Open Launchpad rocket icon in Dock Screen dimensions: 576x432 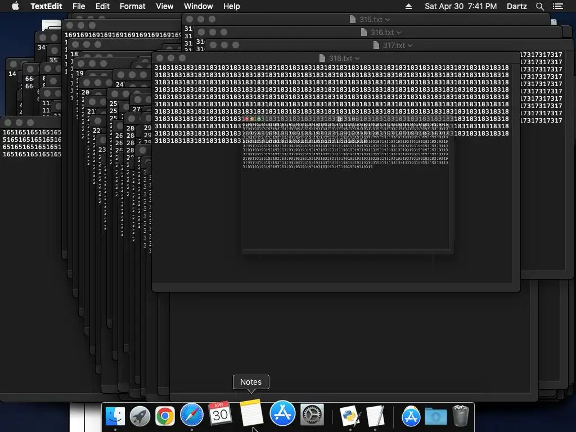[x=140, y=416]
